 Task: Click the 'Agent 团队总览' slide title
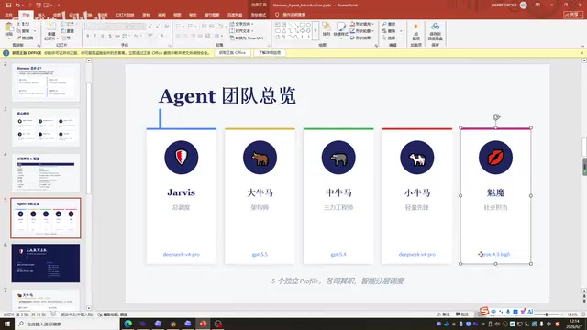point(227,96)
